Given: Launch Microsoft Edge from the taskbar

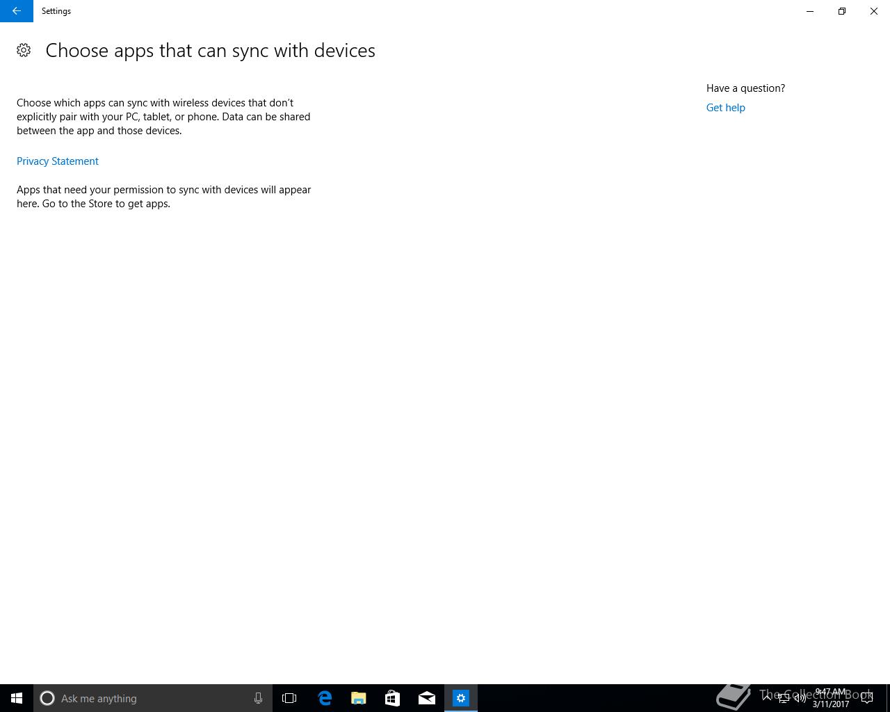Looking at the screenshot, I should coord(325,698).
